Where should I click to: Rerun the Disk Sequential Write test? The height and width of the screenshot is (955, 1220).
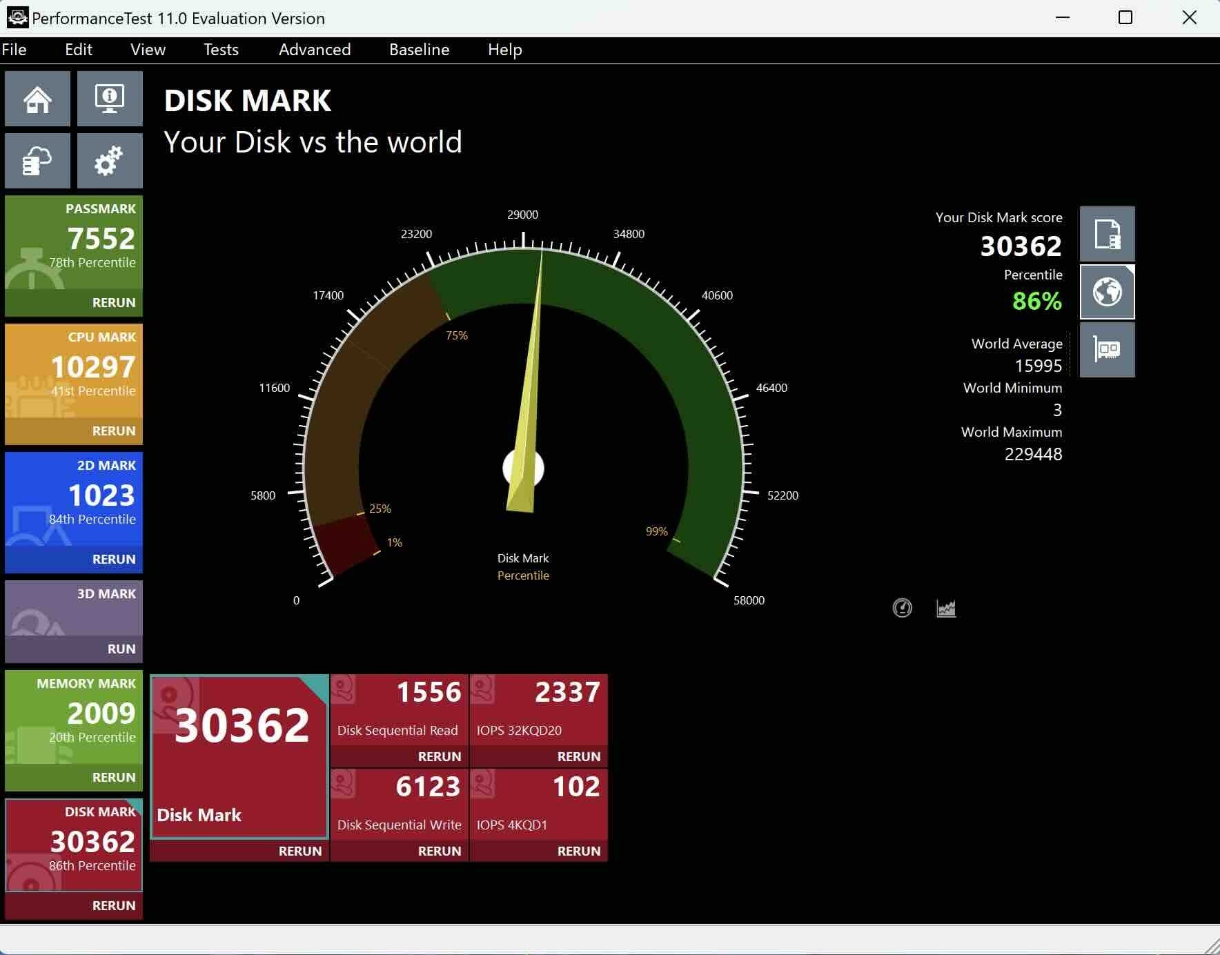pyautogui.click(x=440, y=851)
